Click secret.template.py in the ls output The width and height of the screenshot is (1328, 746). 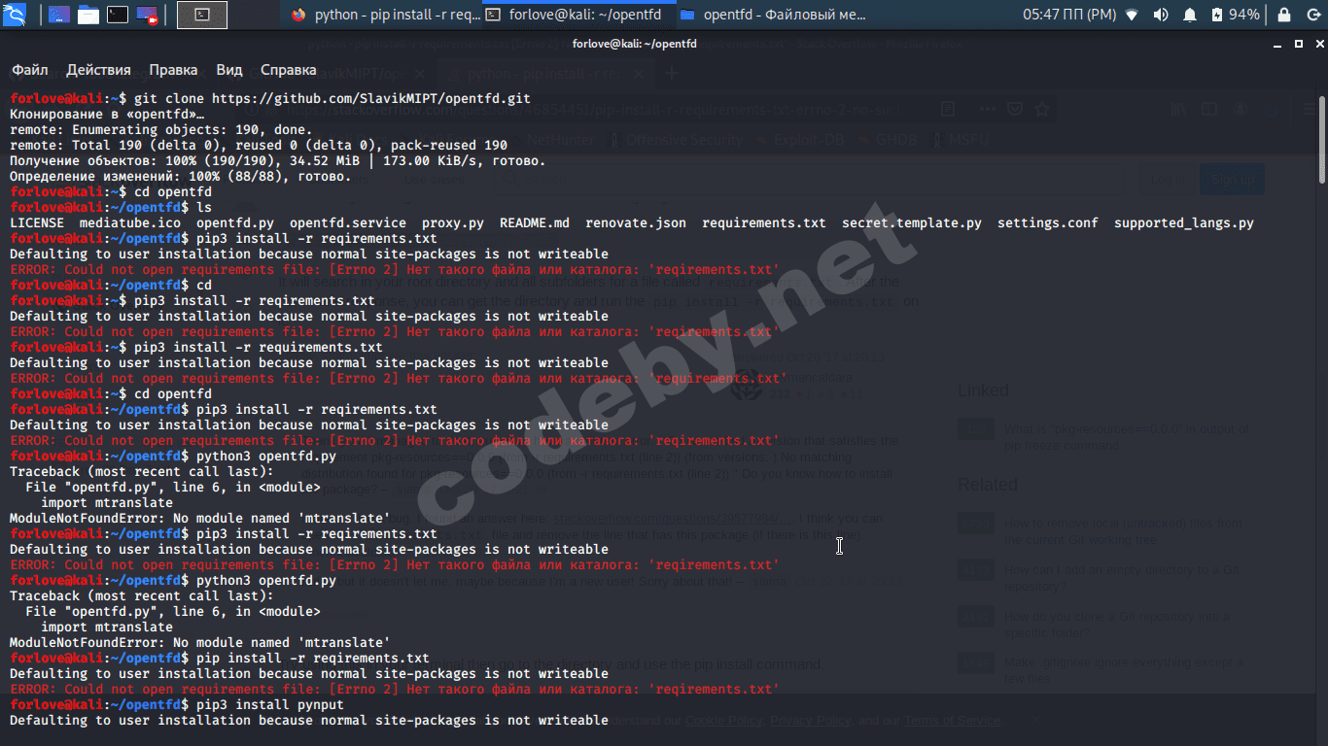pos(912,222)
